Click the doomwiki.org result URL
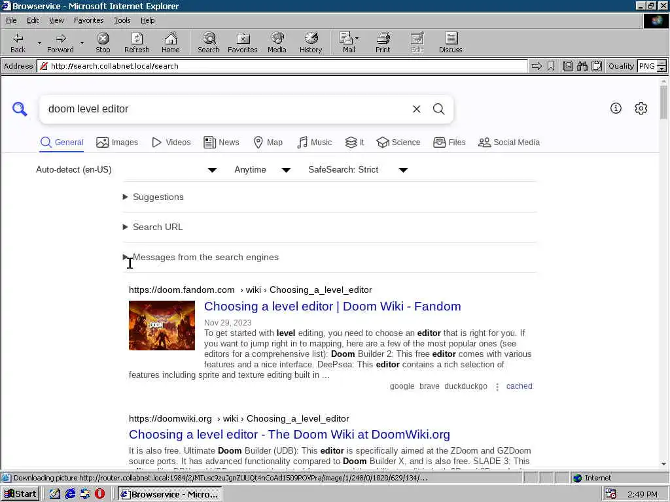The height and width of the screenshot is (502, 670). pos(239,419)
